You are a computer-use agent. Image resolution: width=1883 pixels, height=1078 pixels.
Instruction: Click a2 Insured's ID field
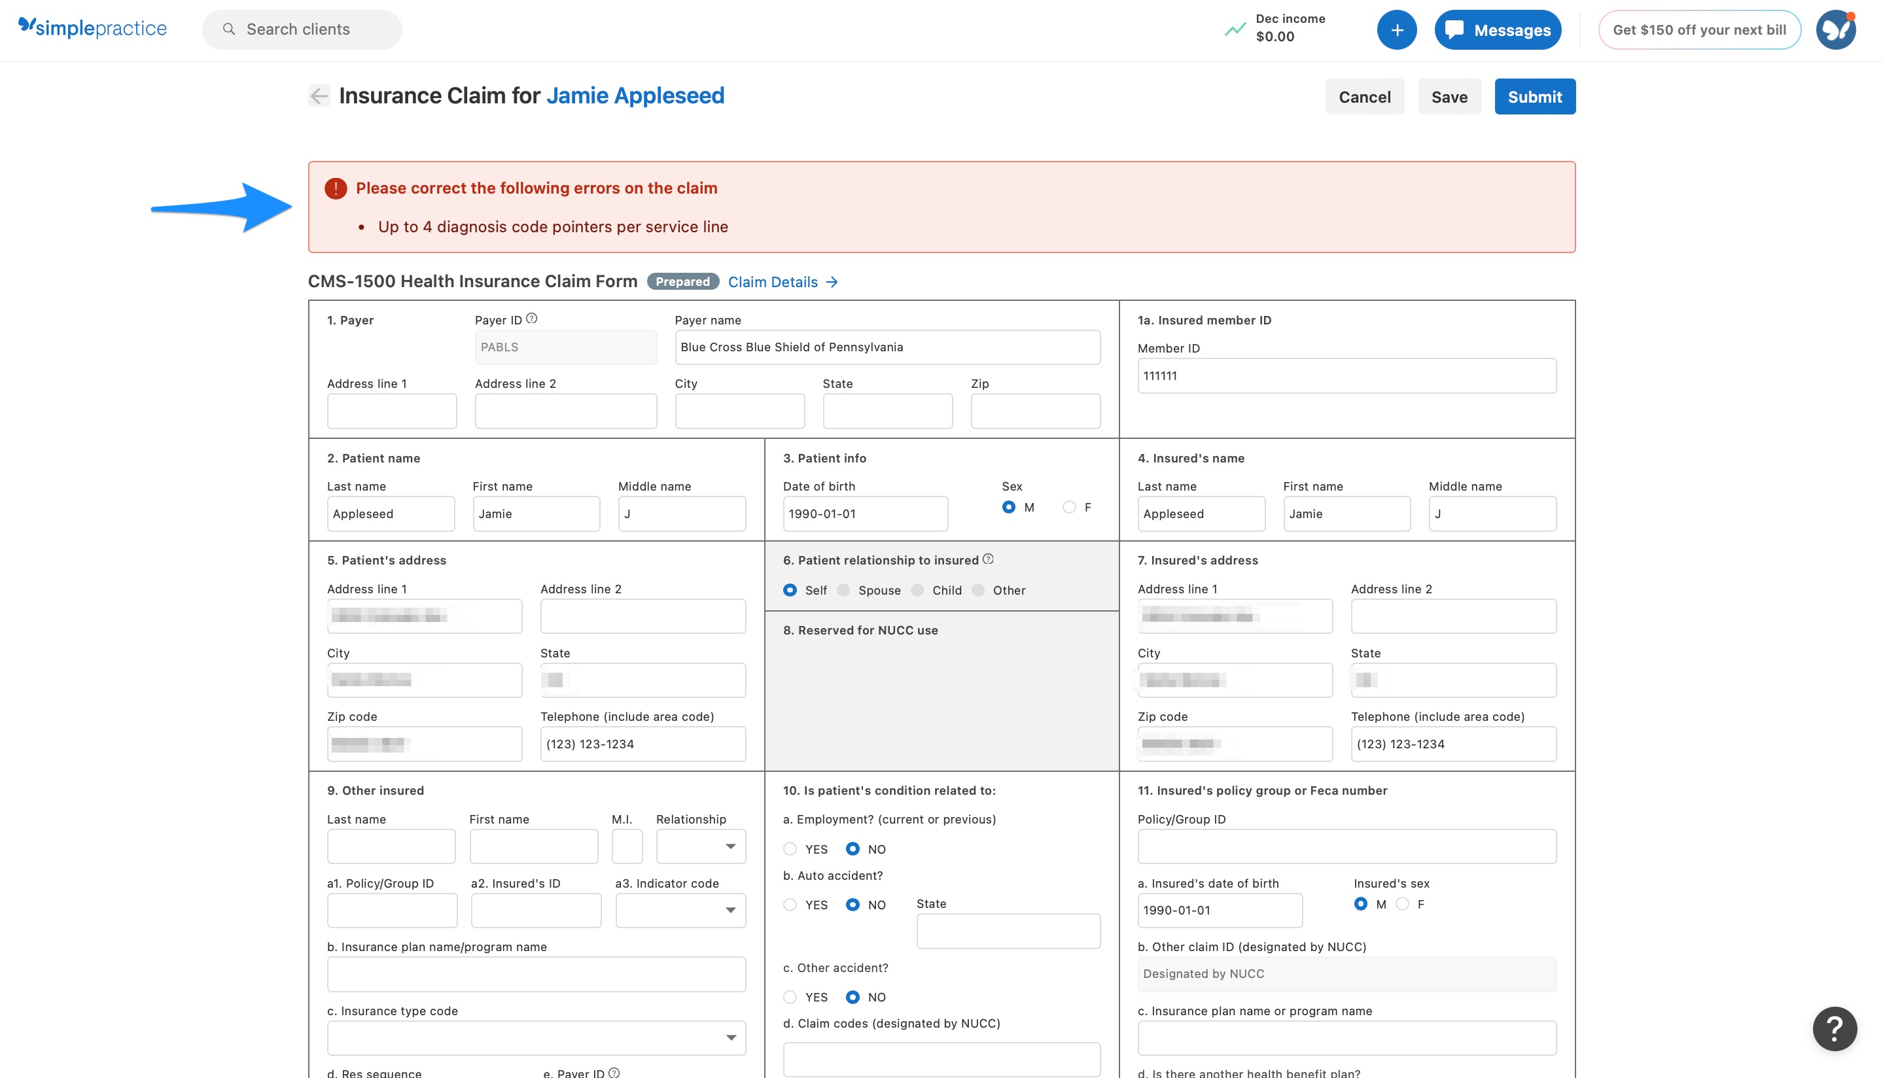coord(536,911)
